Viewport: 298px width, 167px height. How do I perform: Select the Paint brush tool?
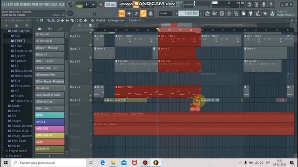pos(54,20)
